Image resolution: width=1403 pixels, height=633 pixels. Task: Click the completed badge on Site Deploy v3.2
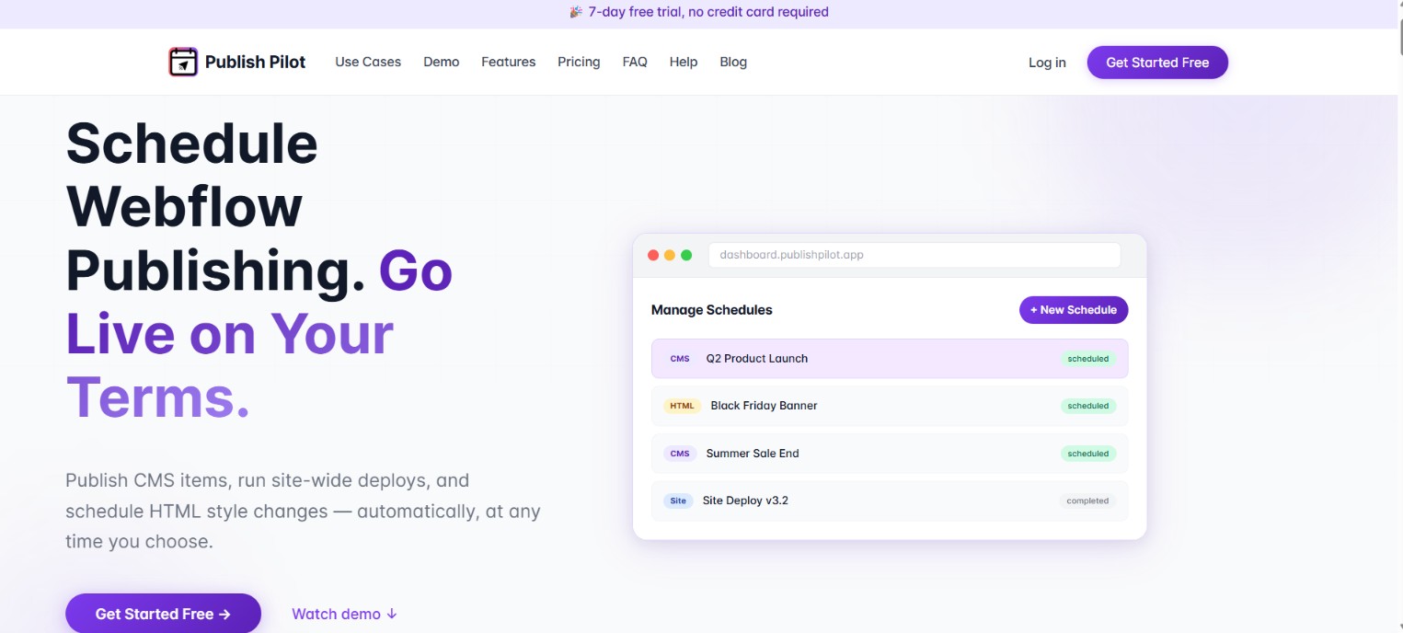(1087, 501)
